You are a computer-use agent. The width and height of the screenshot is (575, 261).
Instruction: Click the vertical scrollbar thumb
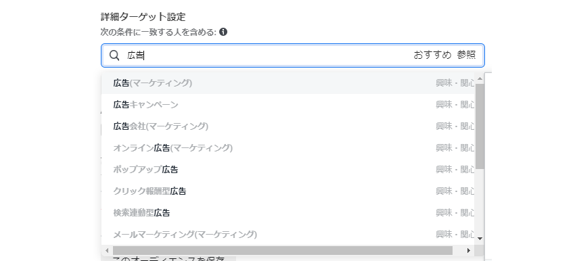click(480, 126)
